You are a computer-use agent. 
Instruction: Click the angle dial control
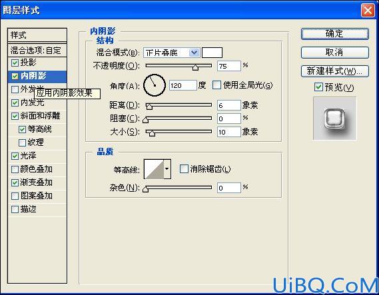(155, 85)
